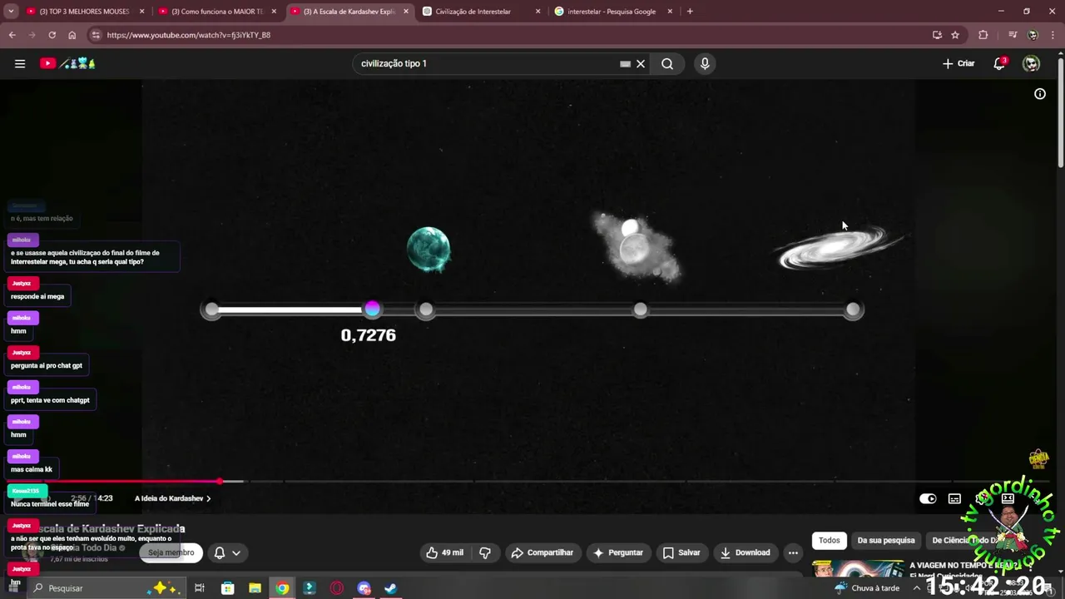Image resolution: width=1065 pixels, height=599 pixels.
Task: Show hidden system tray icons
Action: coord(916,588)
